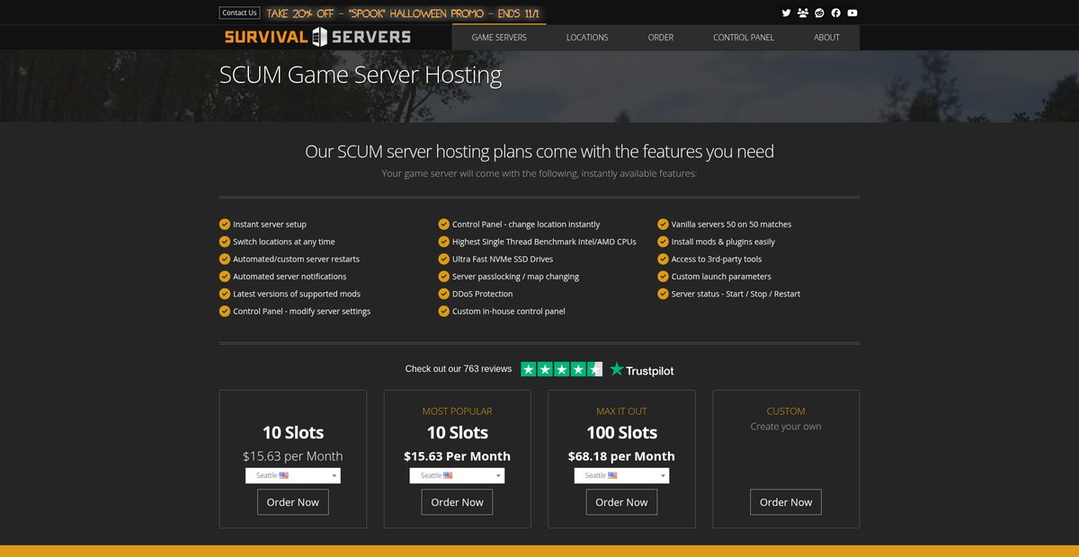The height and width of the screenshot is (557, 1079).
Task: Click 'Latest versions of supported mods' text
Action: [297, 294]
